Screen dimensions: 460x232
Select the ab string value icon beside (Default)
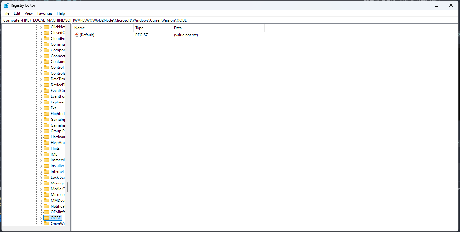coord(76,35)
